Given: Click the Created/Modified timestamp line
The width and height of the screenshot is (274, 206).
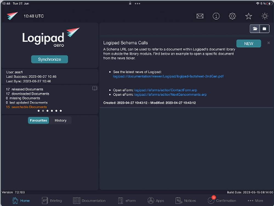Looking at the screenshot, I should (x=149, y=103).
